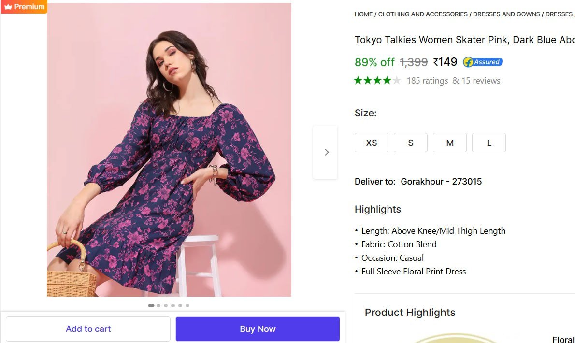
Task: Jump to last image carousel dot
Action: 187,305
